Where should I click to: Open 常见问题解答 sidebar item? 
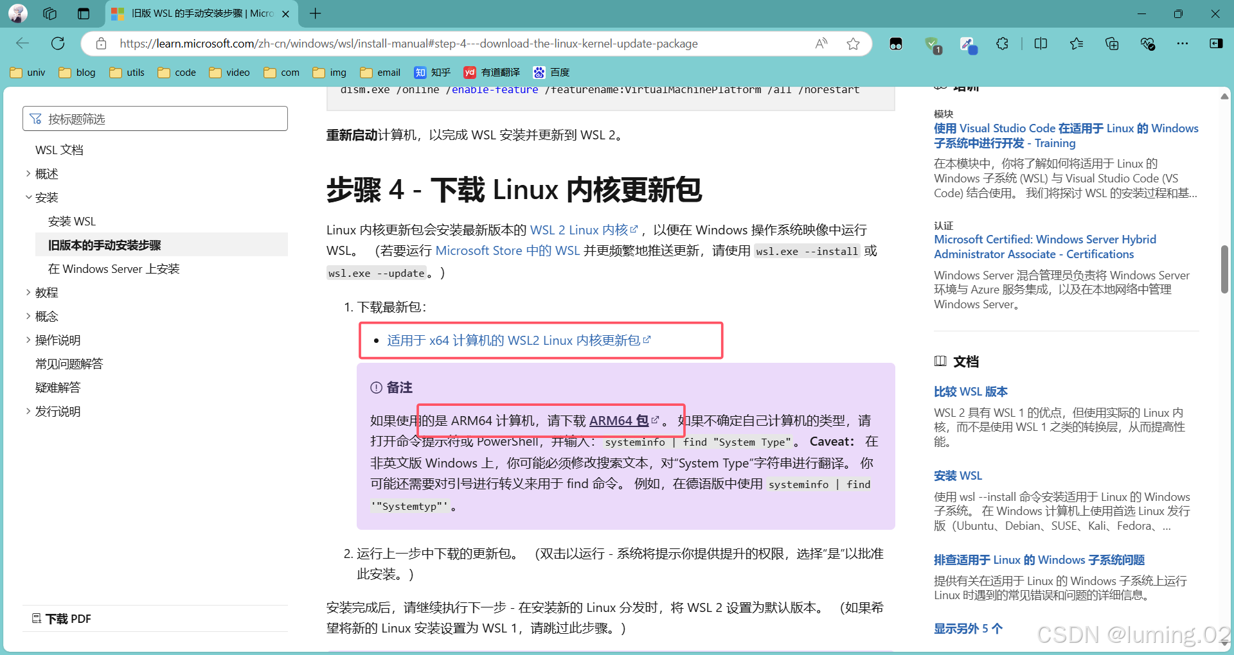69,363
